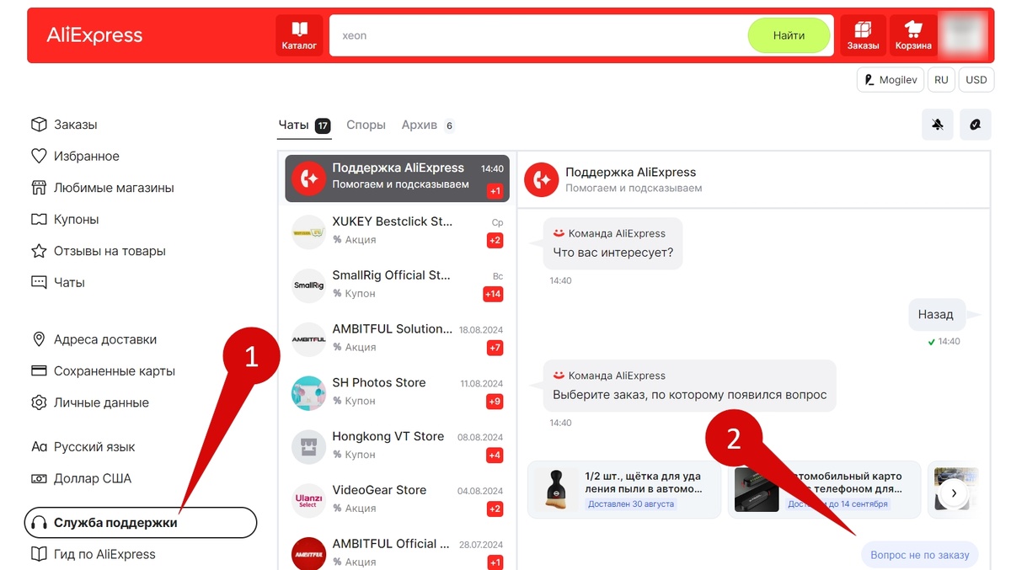1011x570 pixels.
Task: Open the XUKEY Bestclick Store chat
Action: [397, 231]
